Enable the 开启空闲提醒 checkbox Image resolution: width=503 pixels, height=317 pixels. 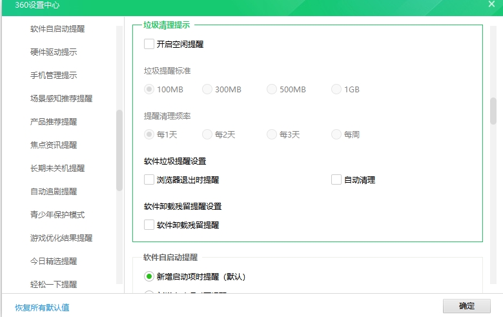[149, 44]
